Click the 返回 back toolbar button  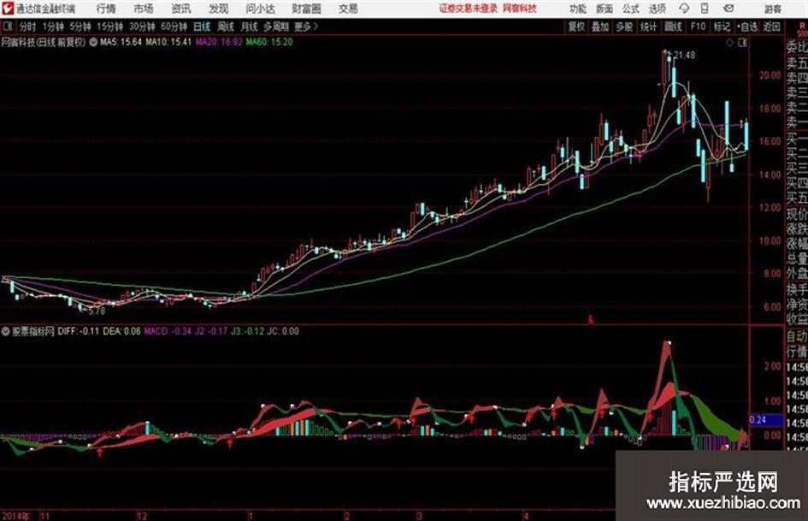[771, 27]
